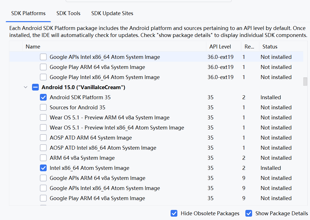
Task: Open the SDK Update Sites tab
Action: tap(112, 13)
